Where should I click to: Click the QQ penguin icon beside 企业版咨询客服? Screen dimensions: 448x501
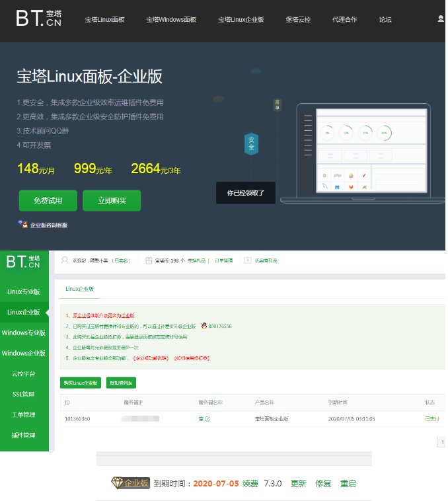22,223
